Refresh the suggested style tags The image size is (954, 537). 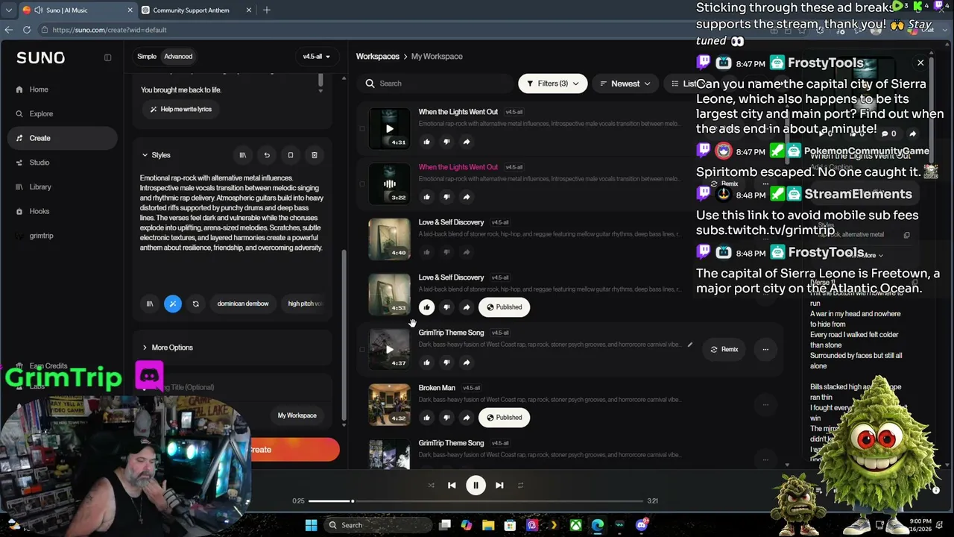(x=195, y=304)
